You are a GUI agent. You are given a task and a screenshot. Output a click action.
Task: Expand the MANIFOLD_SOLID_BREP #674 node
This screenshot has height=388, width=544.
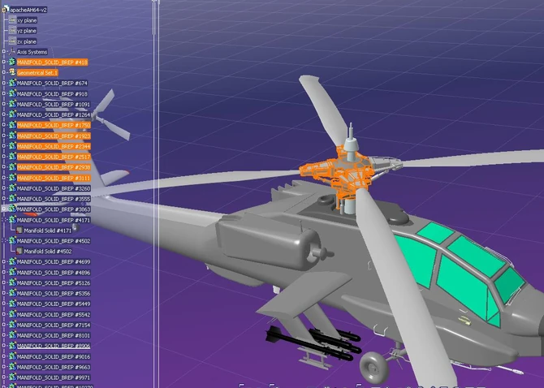4,84
